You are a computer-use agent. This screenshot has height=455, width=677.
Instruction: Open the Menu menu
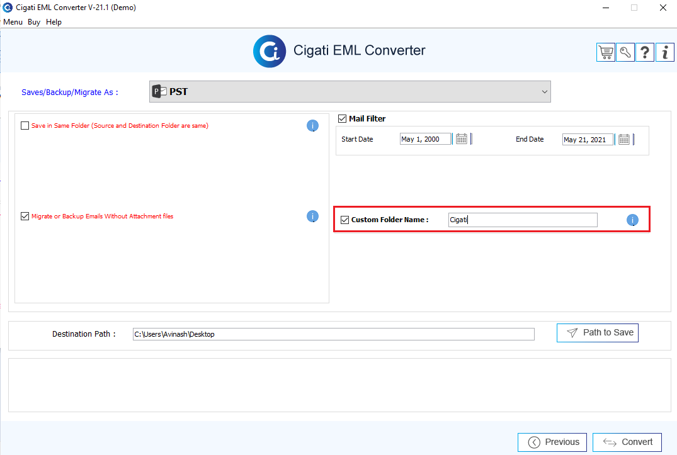coord(13,22)
